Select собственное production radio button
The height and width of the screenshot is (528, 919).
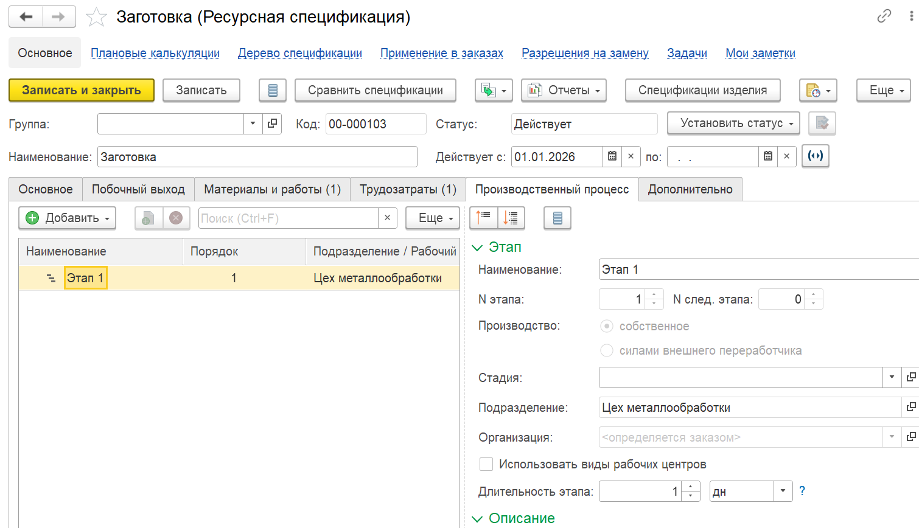coord(607,326)
